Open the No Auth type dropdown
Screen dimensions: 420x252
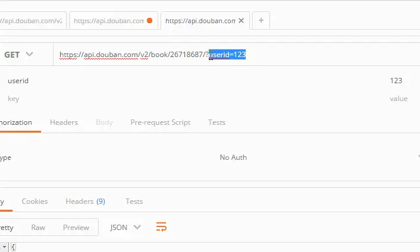click(x=233, y=157)
